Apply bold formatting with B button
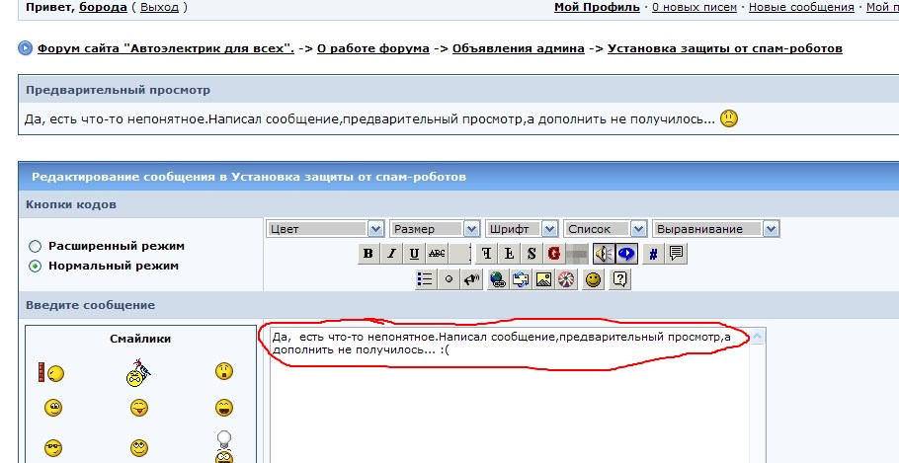The image size is (899, 463). pos(368,254)
